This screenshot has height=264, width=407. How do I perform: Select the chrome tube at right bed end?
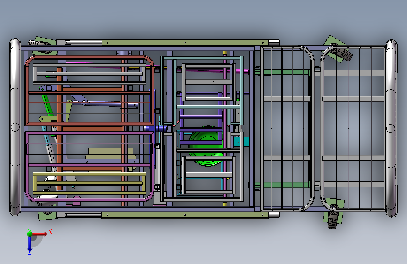coord(391,128)
